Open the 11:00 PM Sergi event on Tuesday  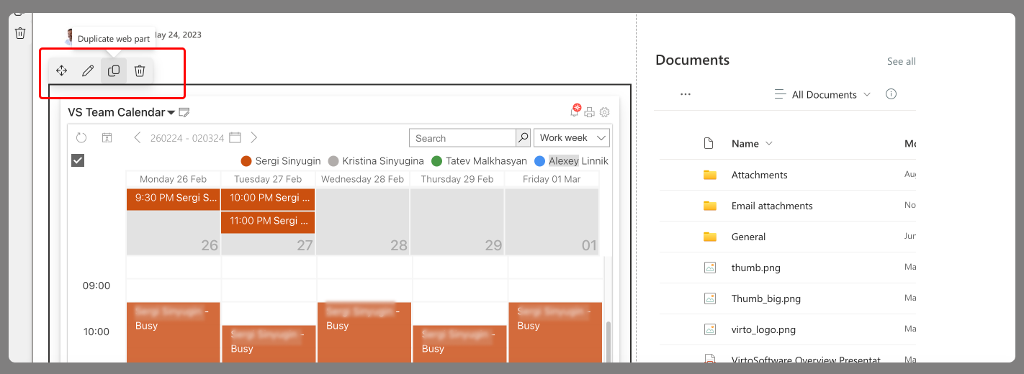268,222
